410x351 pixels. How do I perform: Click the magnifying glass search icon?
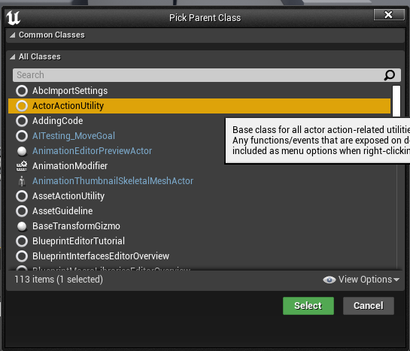[390, 75]
